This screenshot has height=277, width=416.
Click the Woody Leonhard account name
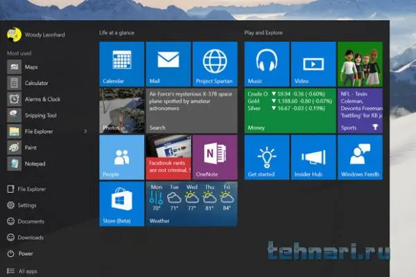[45, 35]
